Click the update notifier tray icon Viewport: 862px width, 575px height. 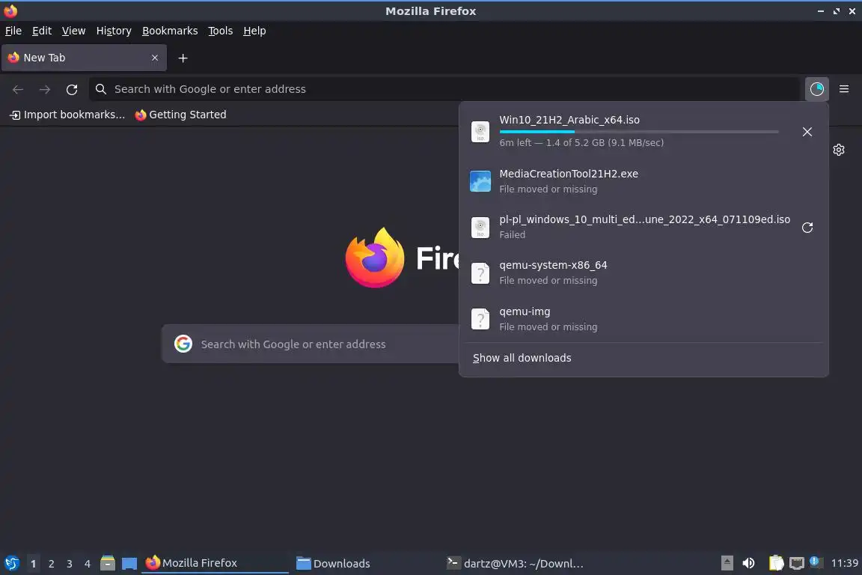(x=816, y=562)
